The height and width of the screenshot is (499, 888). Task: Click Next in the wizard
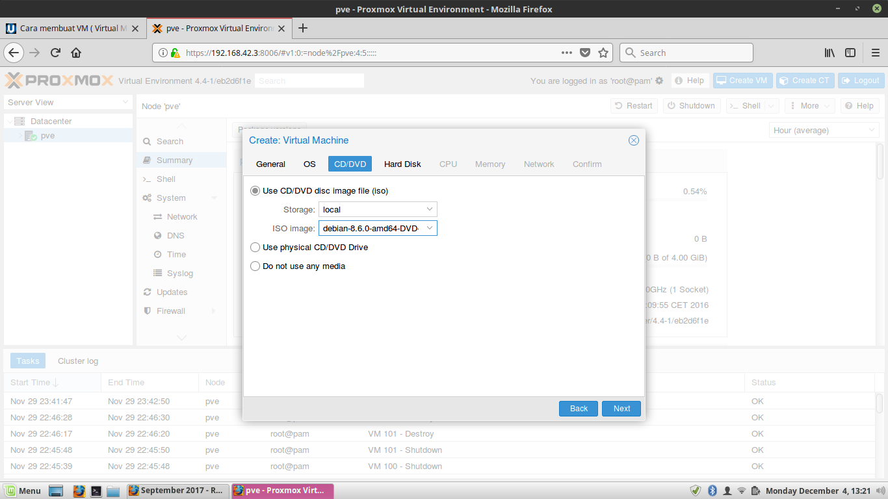point(621,409)
